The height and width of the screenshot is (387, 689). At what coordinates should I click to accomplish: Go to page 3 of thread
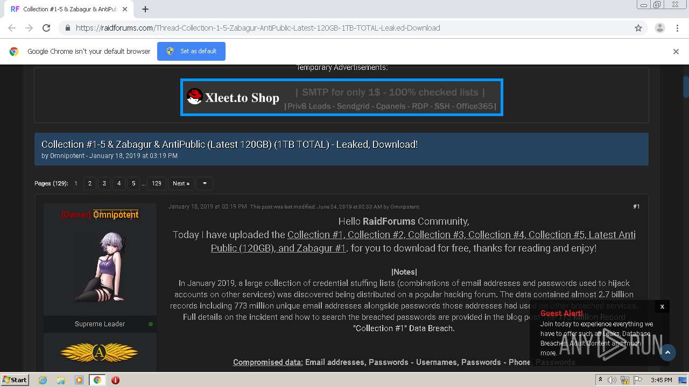click(x=104, y=183)
